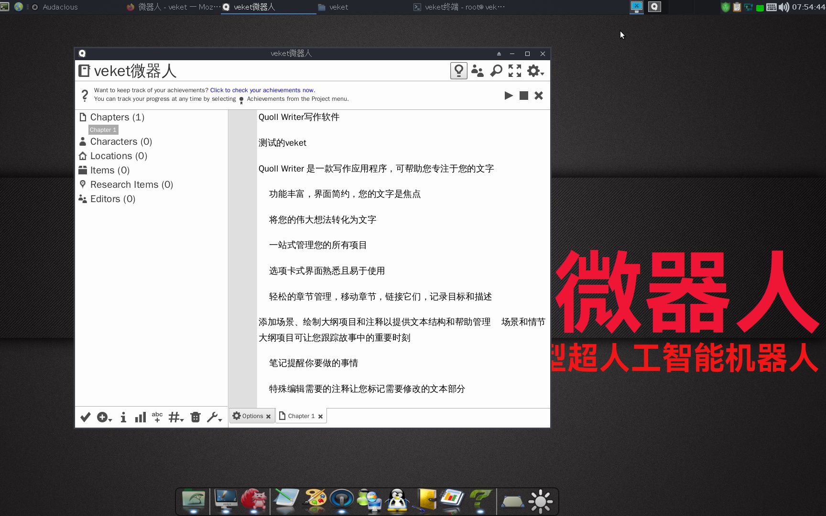Open the project settings gear dropdown
This screenshot has width=826, height=516.
[x=535, y=71]
